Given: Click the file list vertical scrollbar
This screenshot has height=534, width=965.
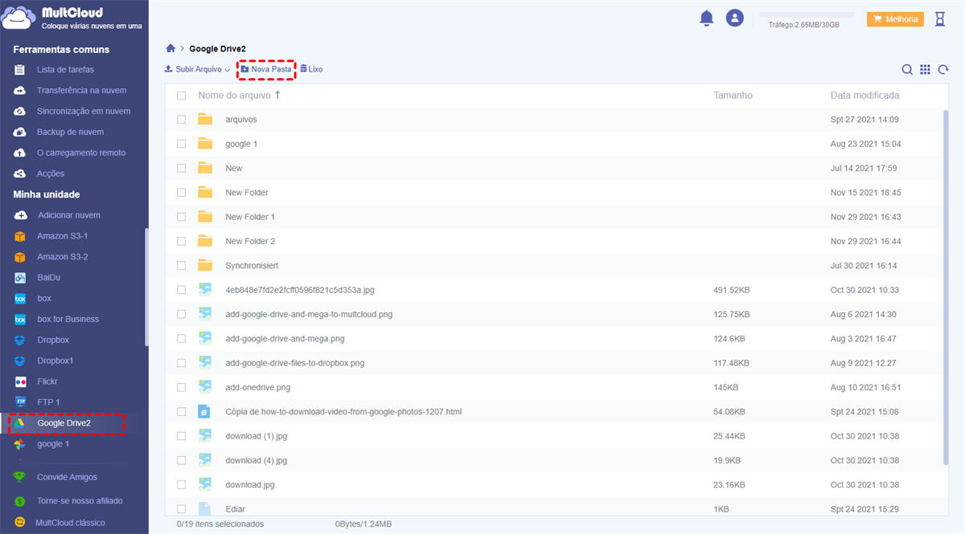Looking at the screenshot, I should pyautogui.click(x=946, y=287).
